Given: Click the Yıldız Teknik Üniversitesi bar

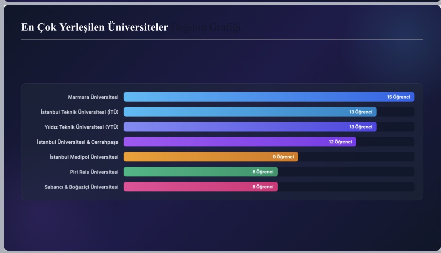Looking at the screenshot, I should click(x=250, y=127).
